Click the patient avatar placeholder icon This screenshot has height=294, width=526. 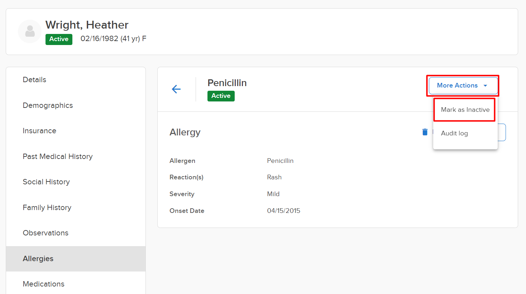30,31
